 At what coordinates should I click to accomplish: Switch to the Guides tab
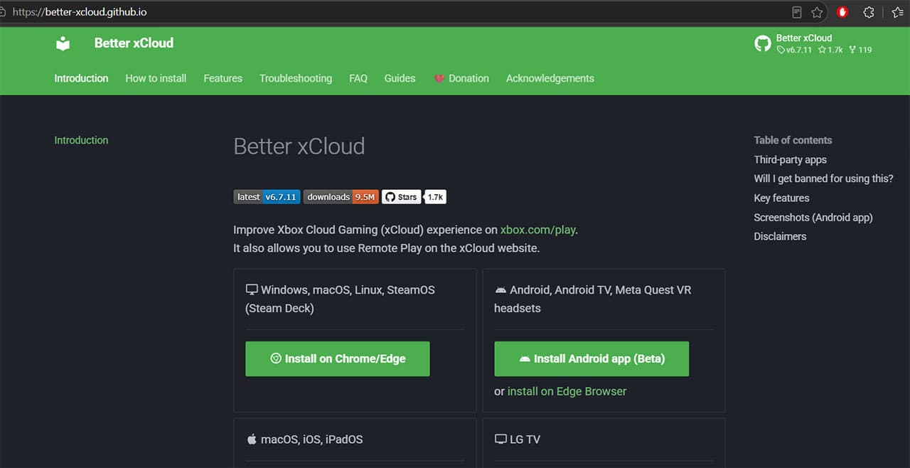pyautogui.click(x=400, y=78)
